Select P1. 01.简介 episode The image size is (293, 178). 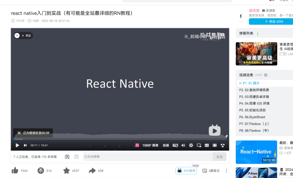[265, 83]
